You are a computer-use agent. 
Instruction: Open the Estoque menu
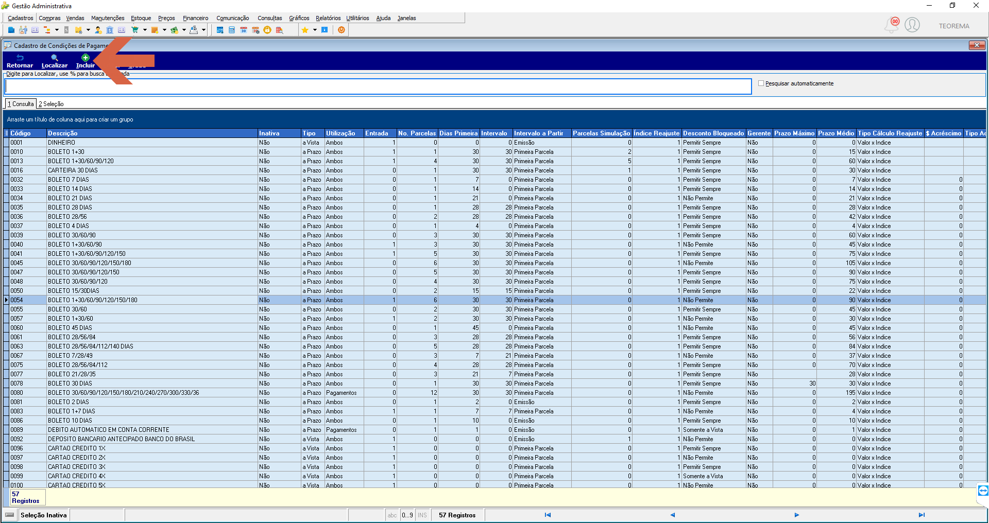point(141,18)
